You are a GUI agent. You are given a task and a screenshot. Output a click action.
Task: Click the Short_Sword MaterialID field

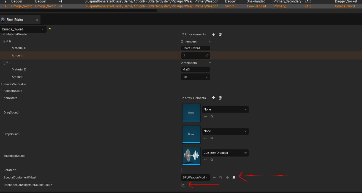(x=195, y=48)
